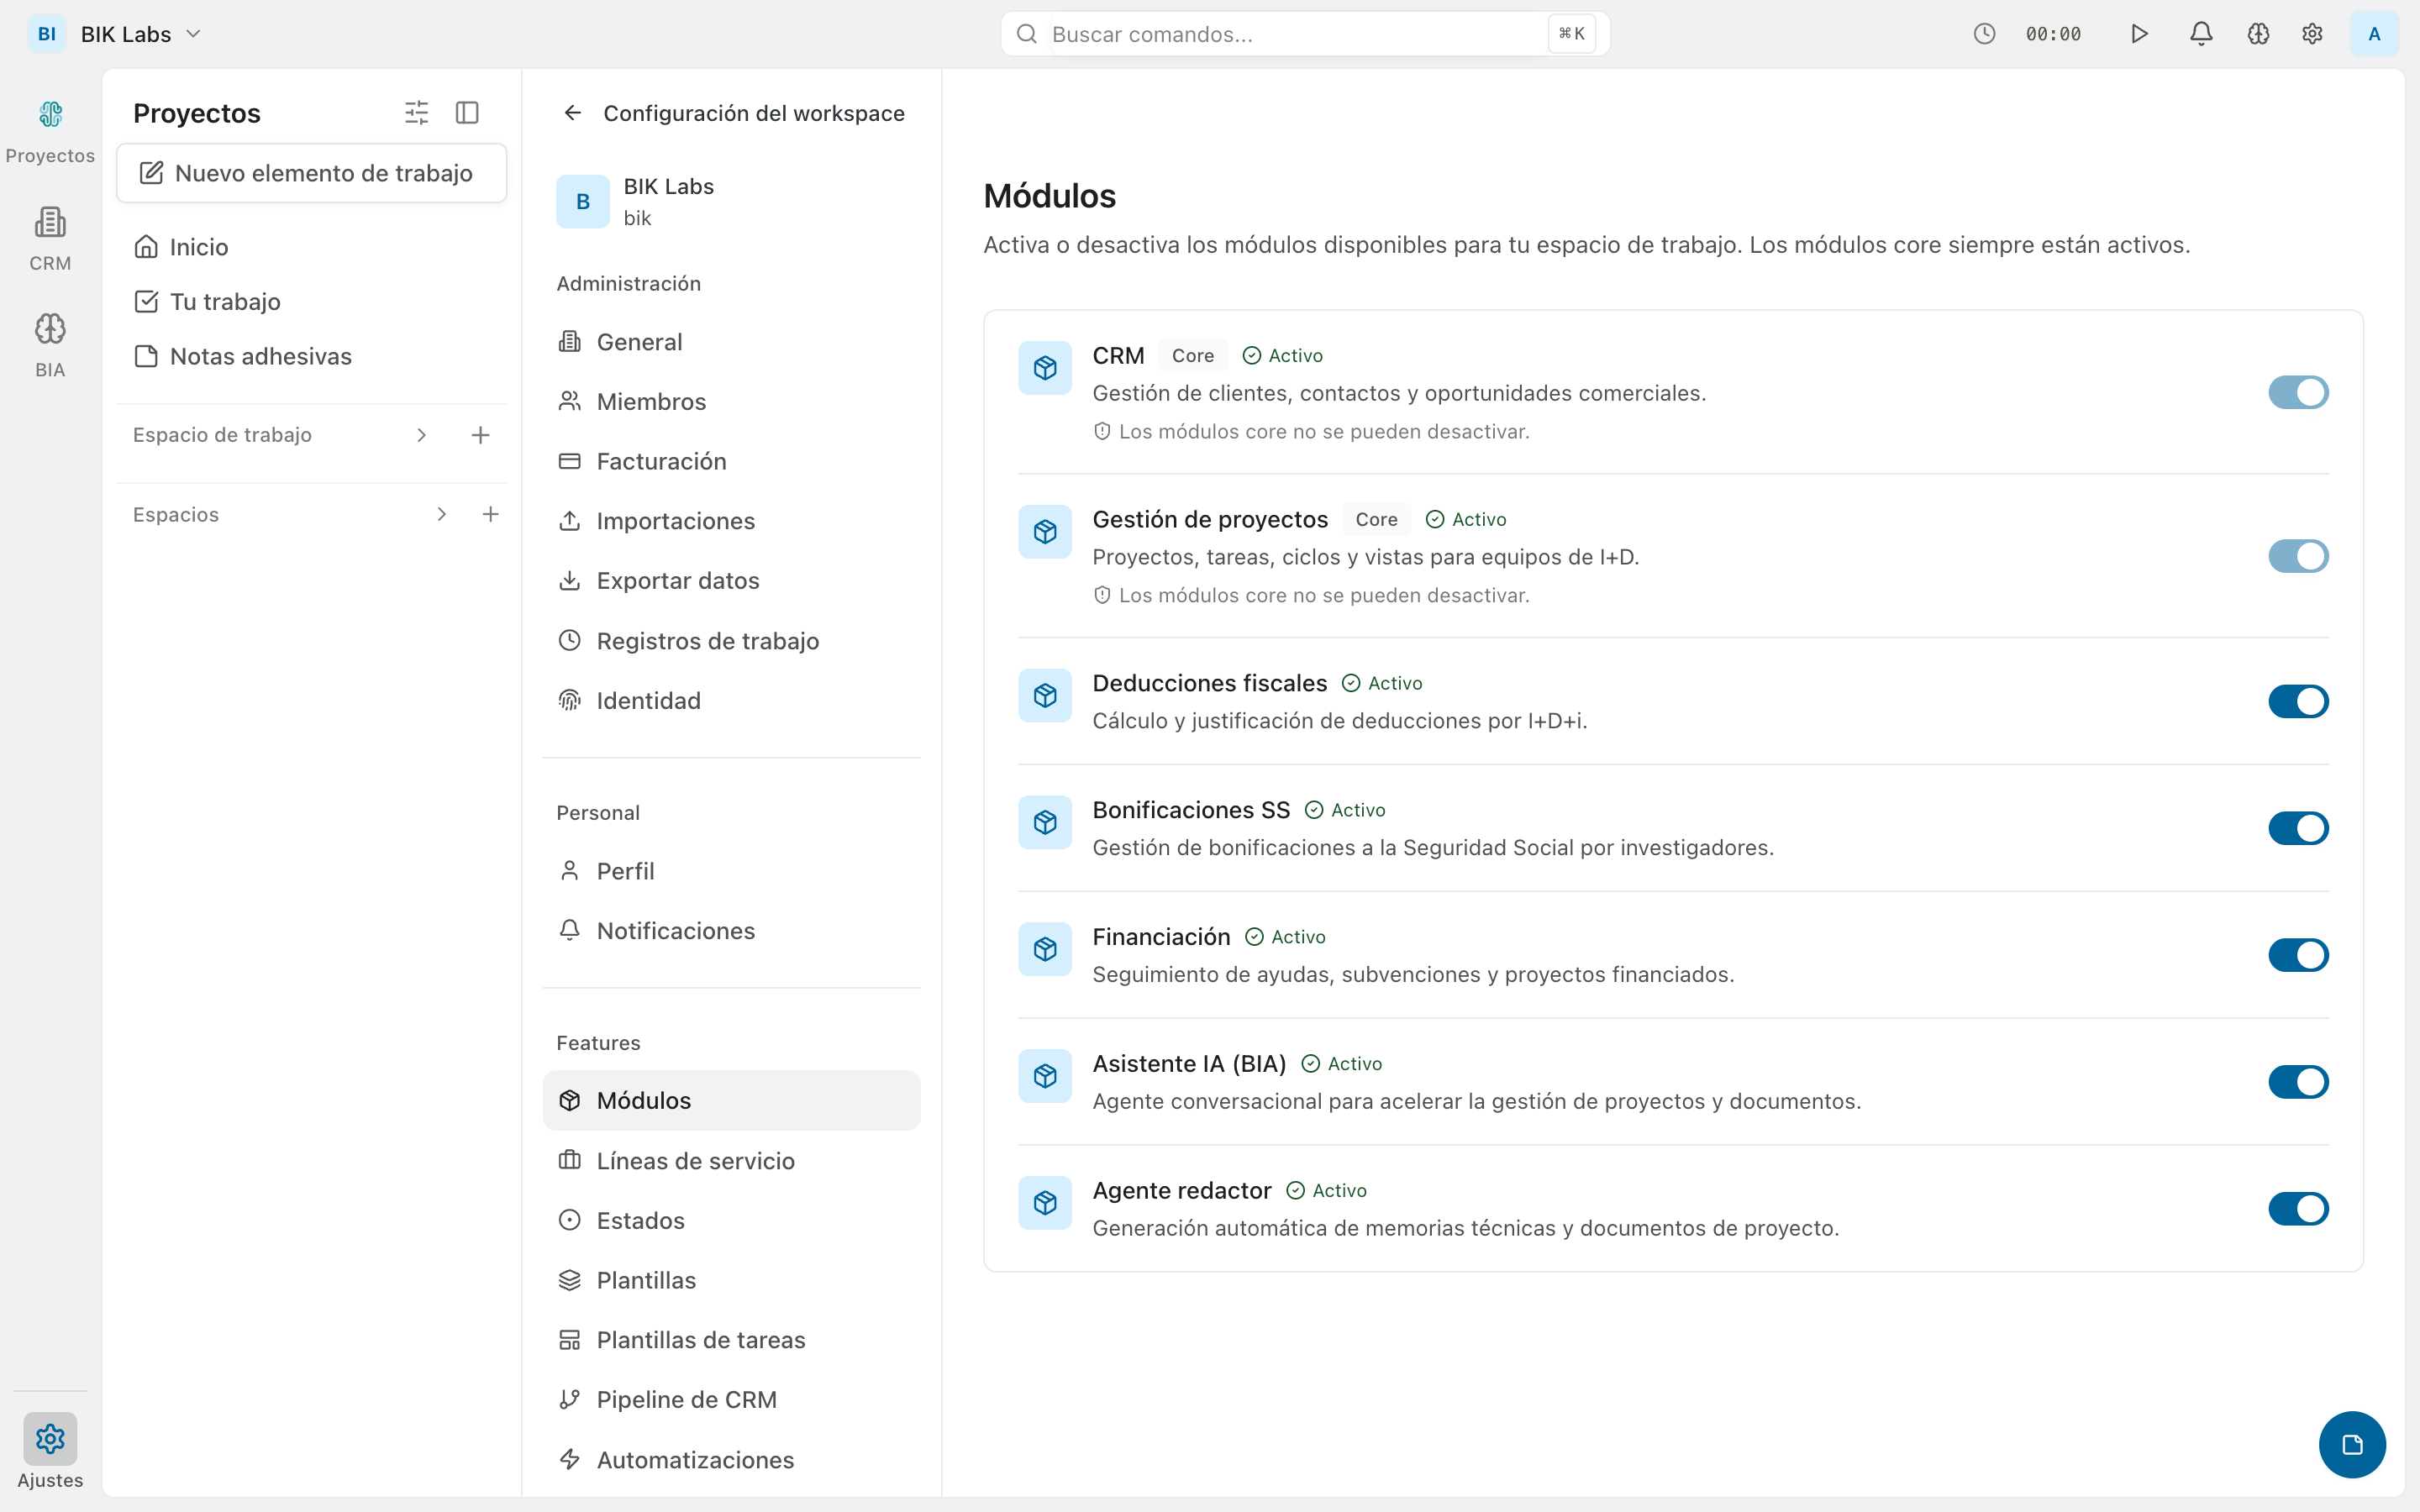This screenshot has width=2420, height=1512.
Task: Open settings gear in the top bar
Action: (2312, 34)
